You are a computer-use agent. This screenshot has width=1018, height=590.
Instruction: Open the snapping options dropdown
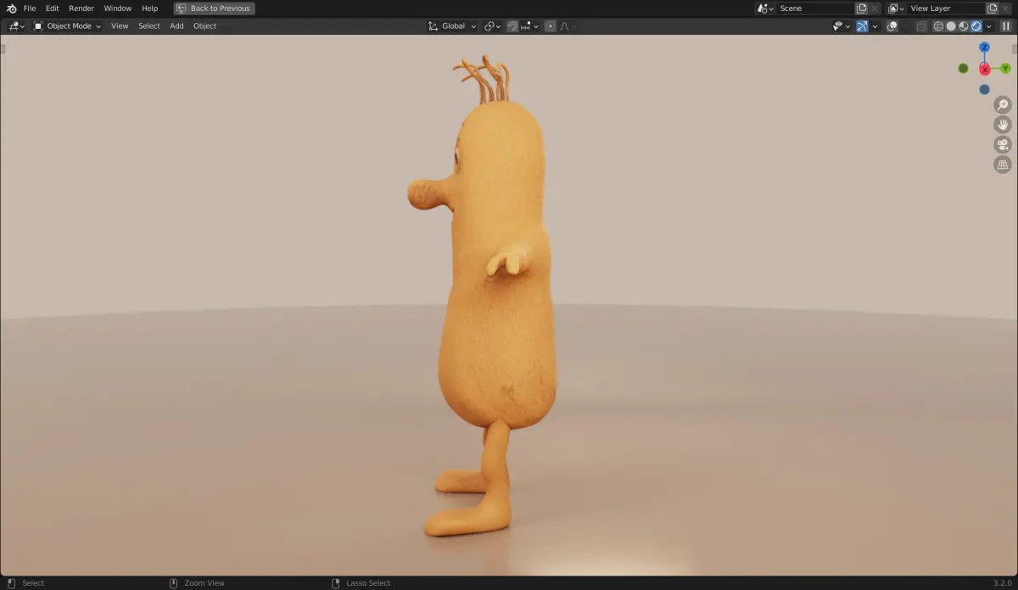(530, 26)
